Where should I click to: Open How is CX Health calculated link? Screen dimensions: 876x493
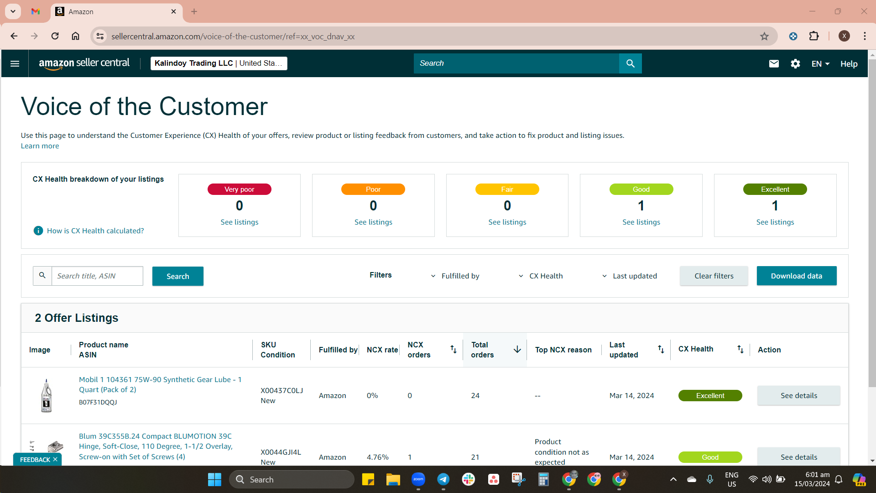point(95,231)
